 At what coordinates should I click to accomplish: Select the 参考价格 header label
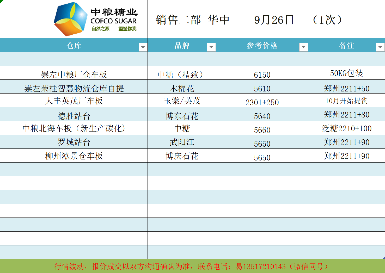point(262,46)
